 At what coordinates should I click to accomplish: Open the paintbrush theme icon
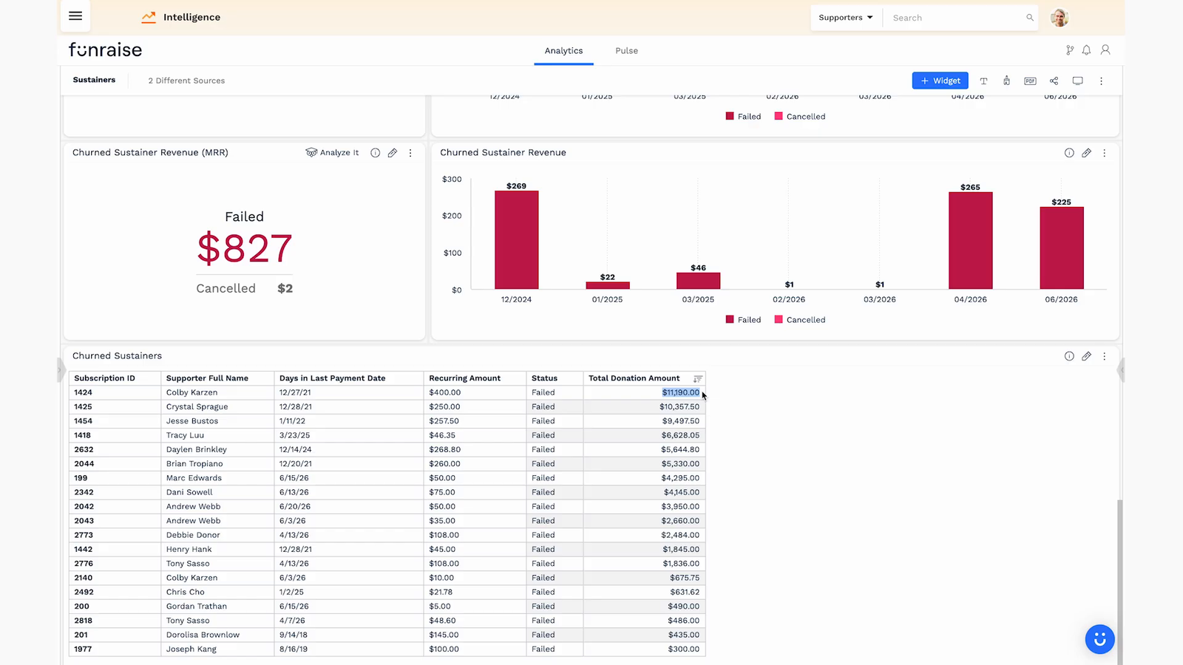(1006, 81)
